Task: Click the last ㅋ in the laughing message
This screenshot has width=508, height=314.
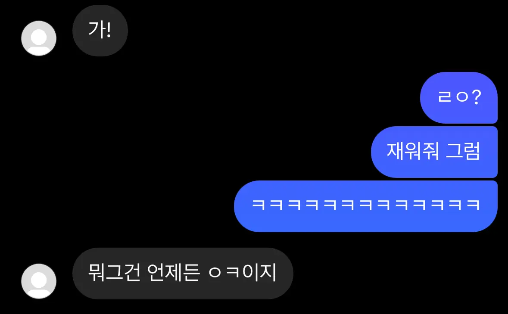Action: (x=474, y=205)
